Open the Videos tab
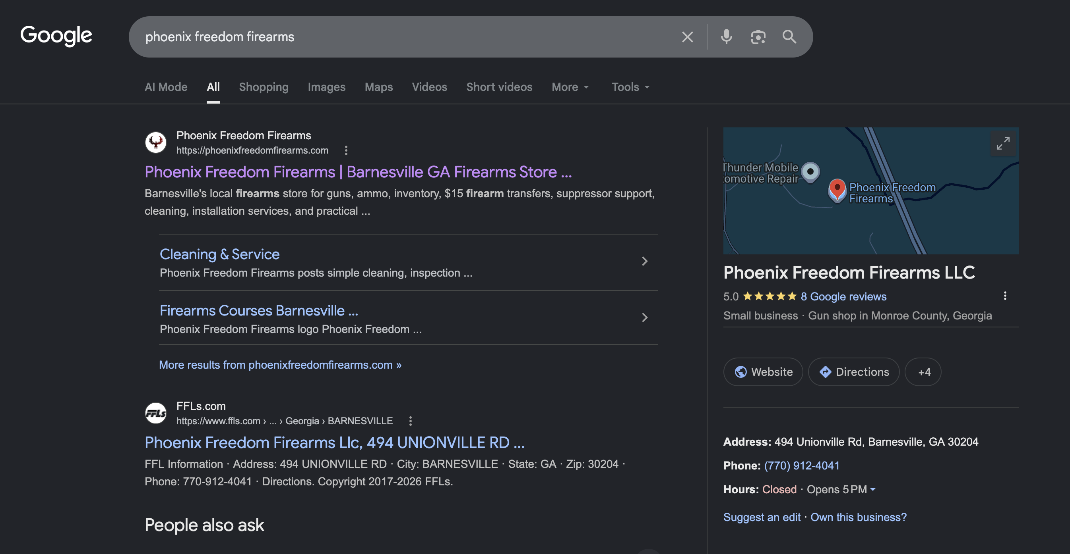Viewport: 1070px width, 554px height. (x=430, y=87)
